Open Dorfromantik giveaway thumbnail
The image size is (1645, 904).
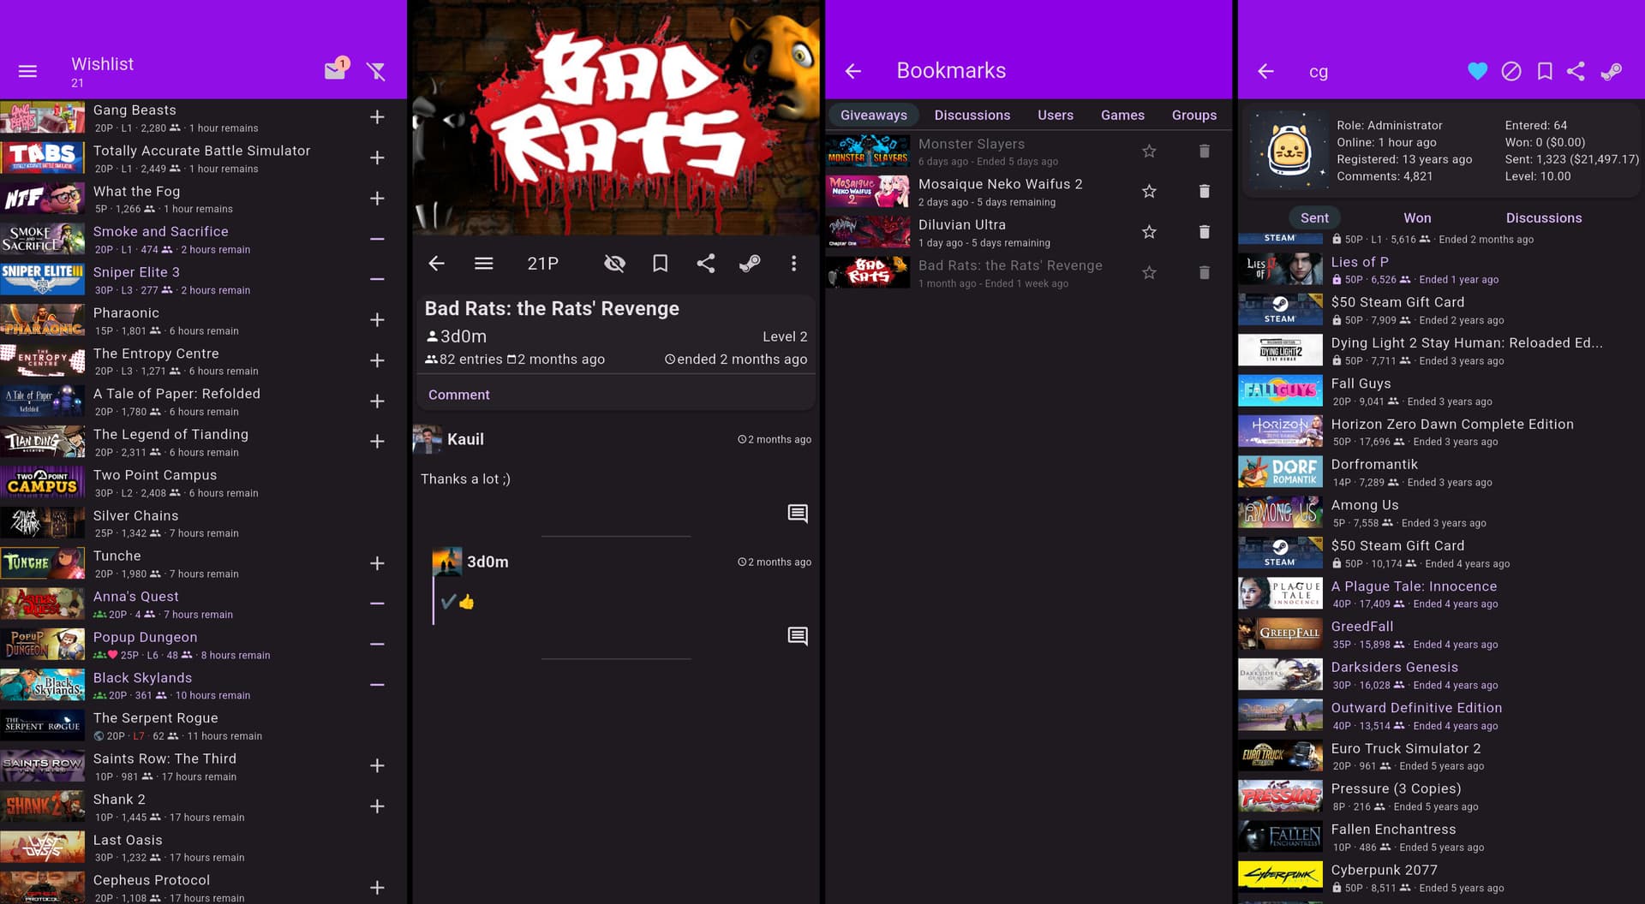(1280, 473)
